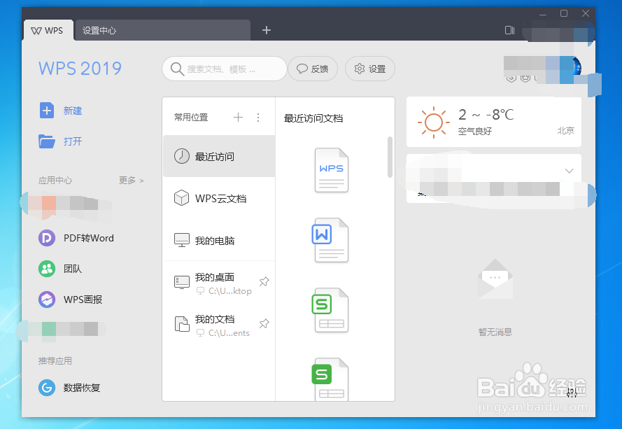Click the search magnifier icon
Screen dimensions: 622x429
click(177, 69)
